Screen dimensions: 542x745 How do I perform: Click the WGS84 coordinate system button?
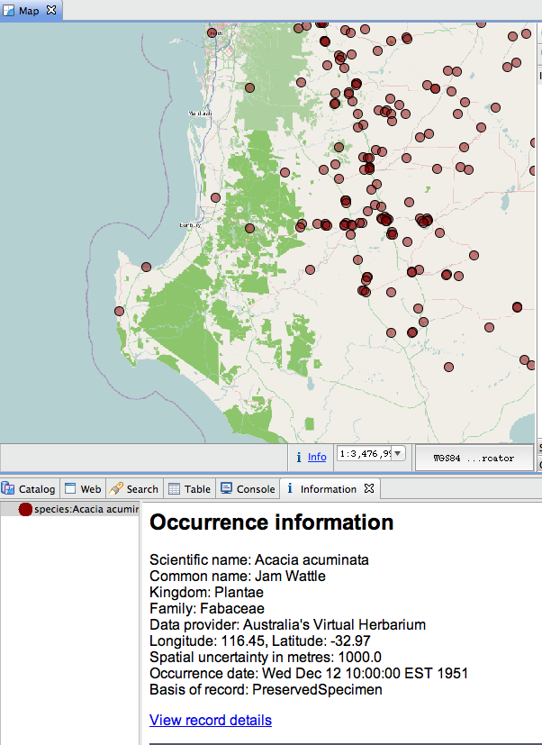[x=474, y=458]
